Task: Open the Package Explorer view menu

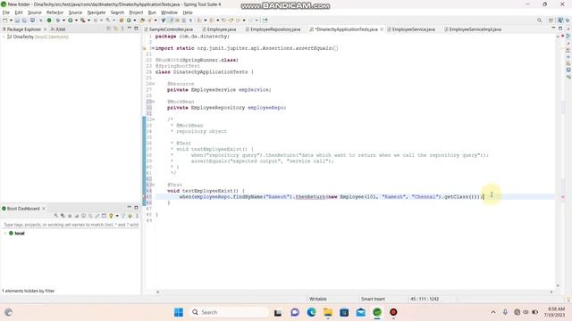Action: click(122, 29)
